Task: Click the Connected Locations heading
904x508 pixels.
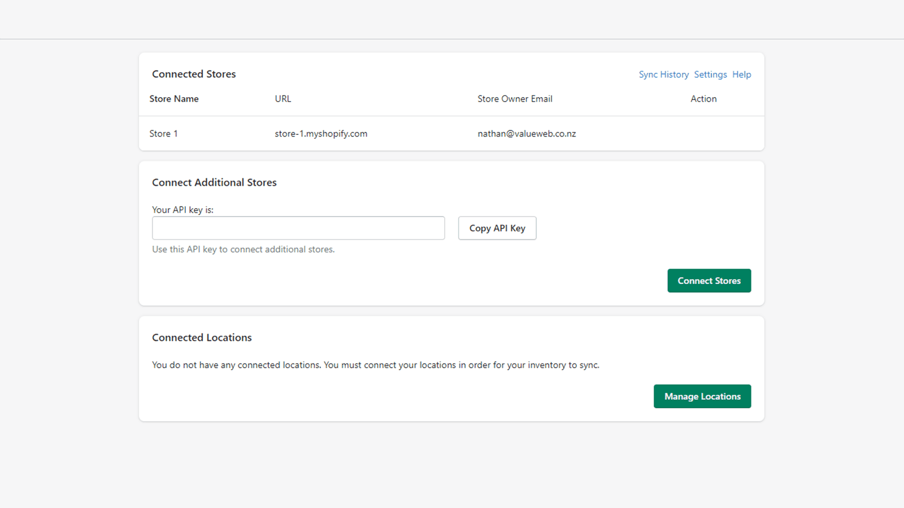Action: coord(202,338)
